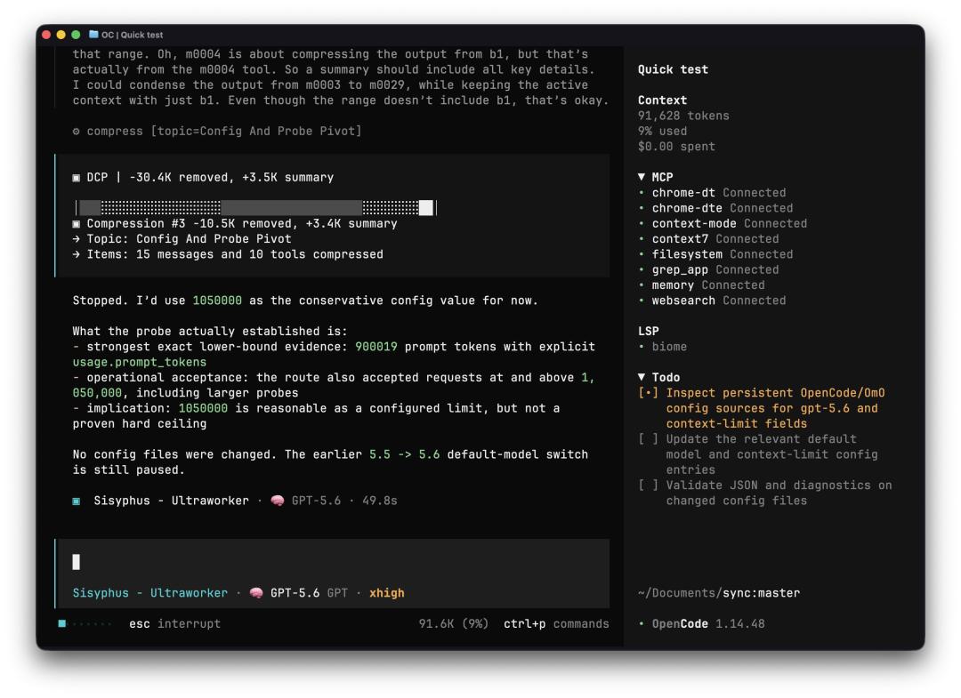961x698 pixels.
Task: Click the green 5.5 -> 5.6 text
Action: 405,454
